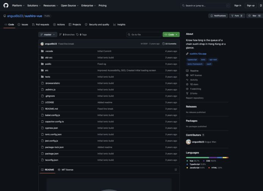Click angus6b23 avatar in commit header

(x=42, y=44)
